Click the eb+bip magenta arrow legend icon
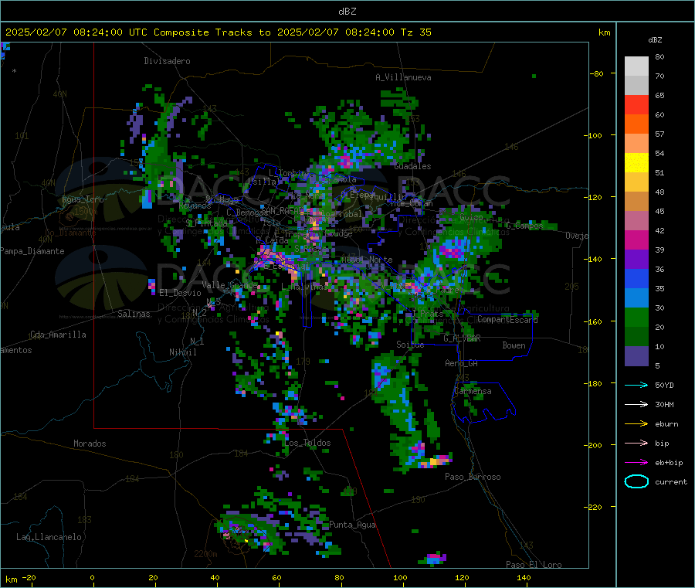The image size is (695, 588). (x=636, y=463)
